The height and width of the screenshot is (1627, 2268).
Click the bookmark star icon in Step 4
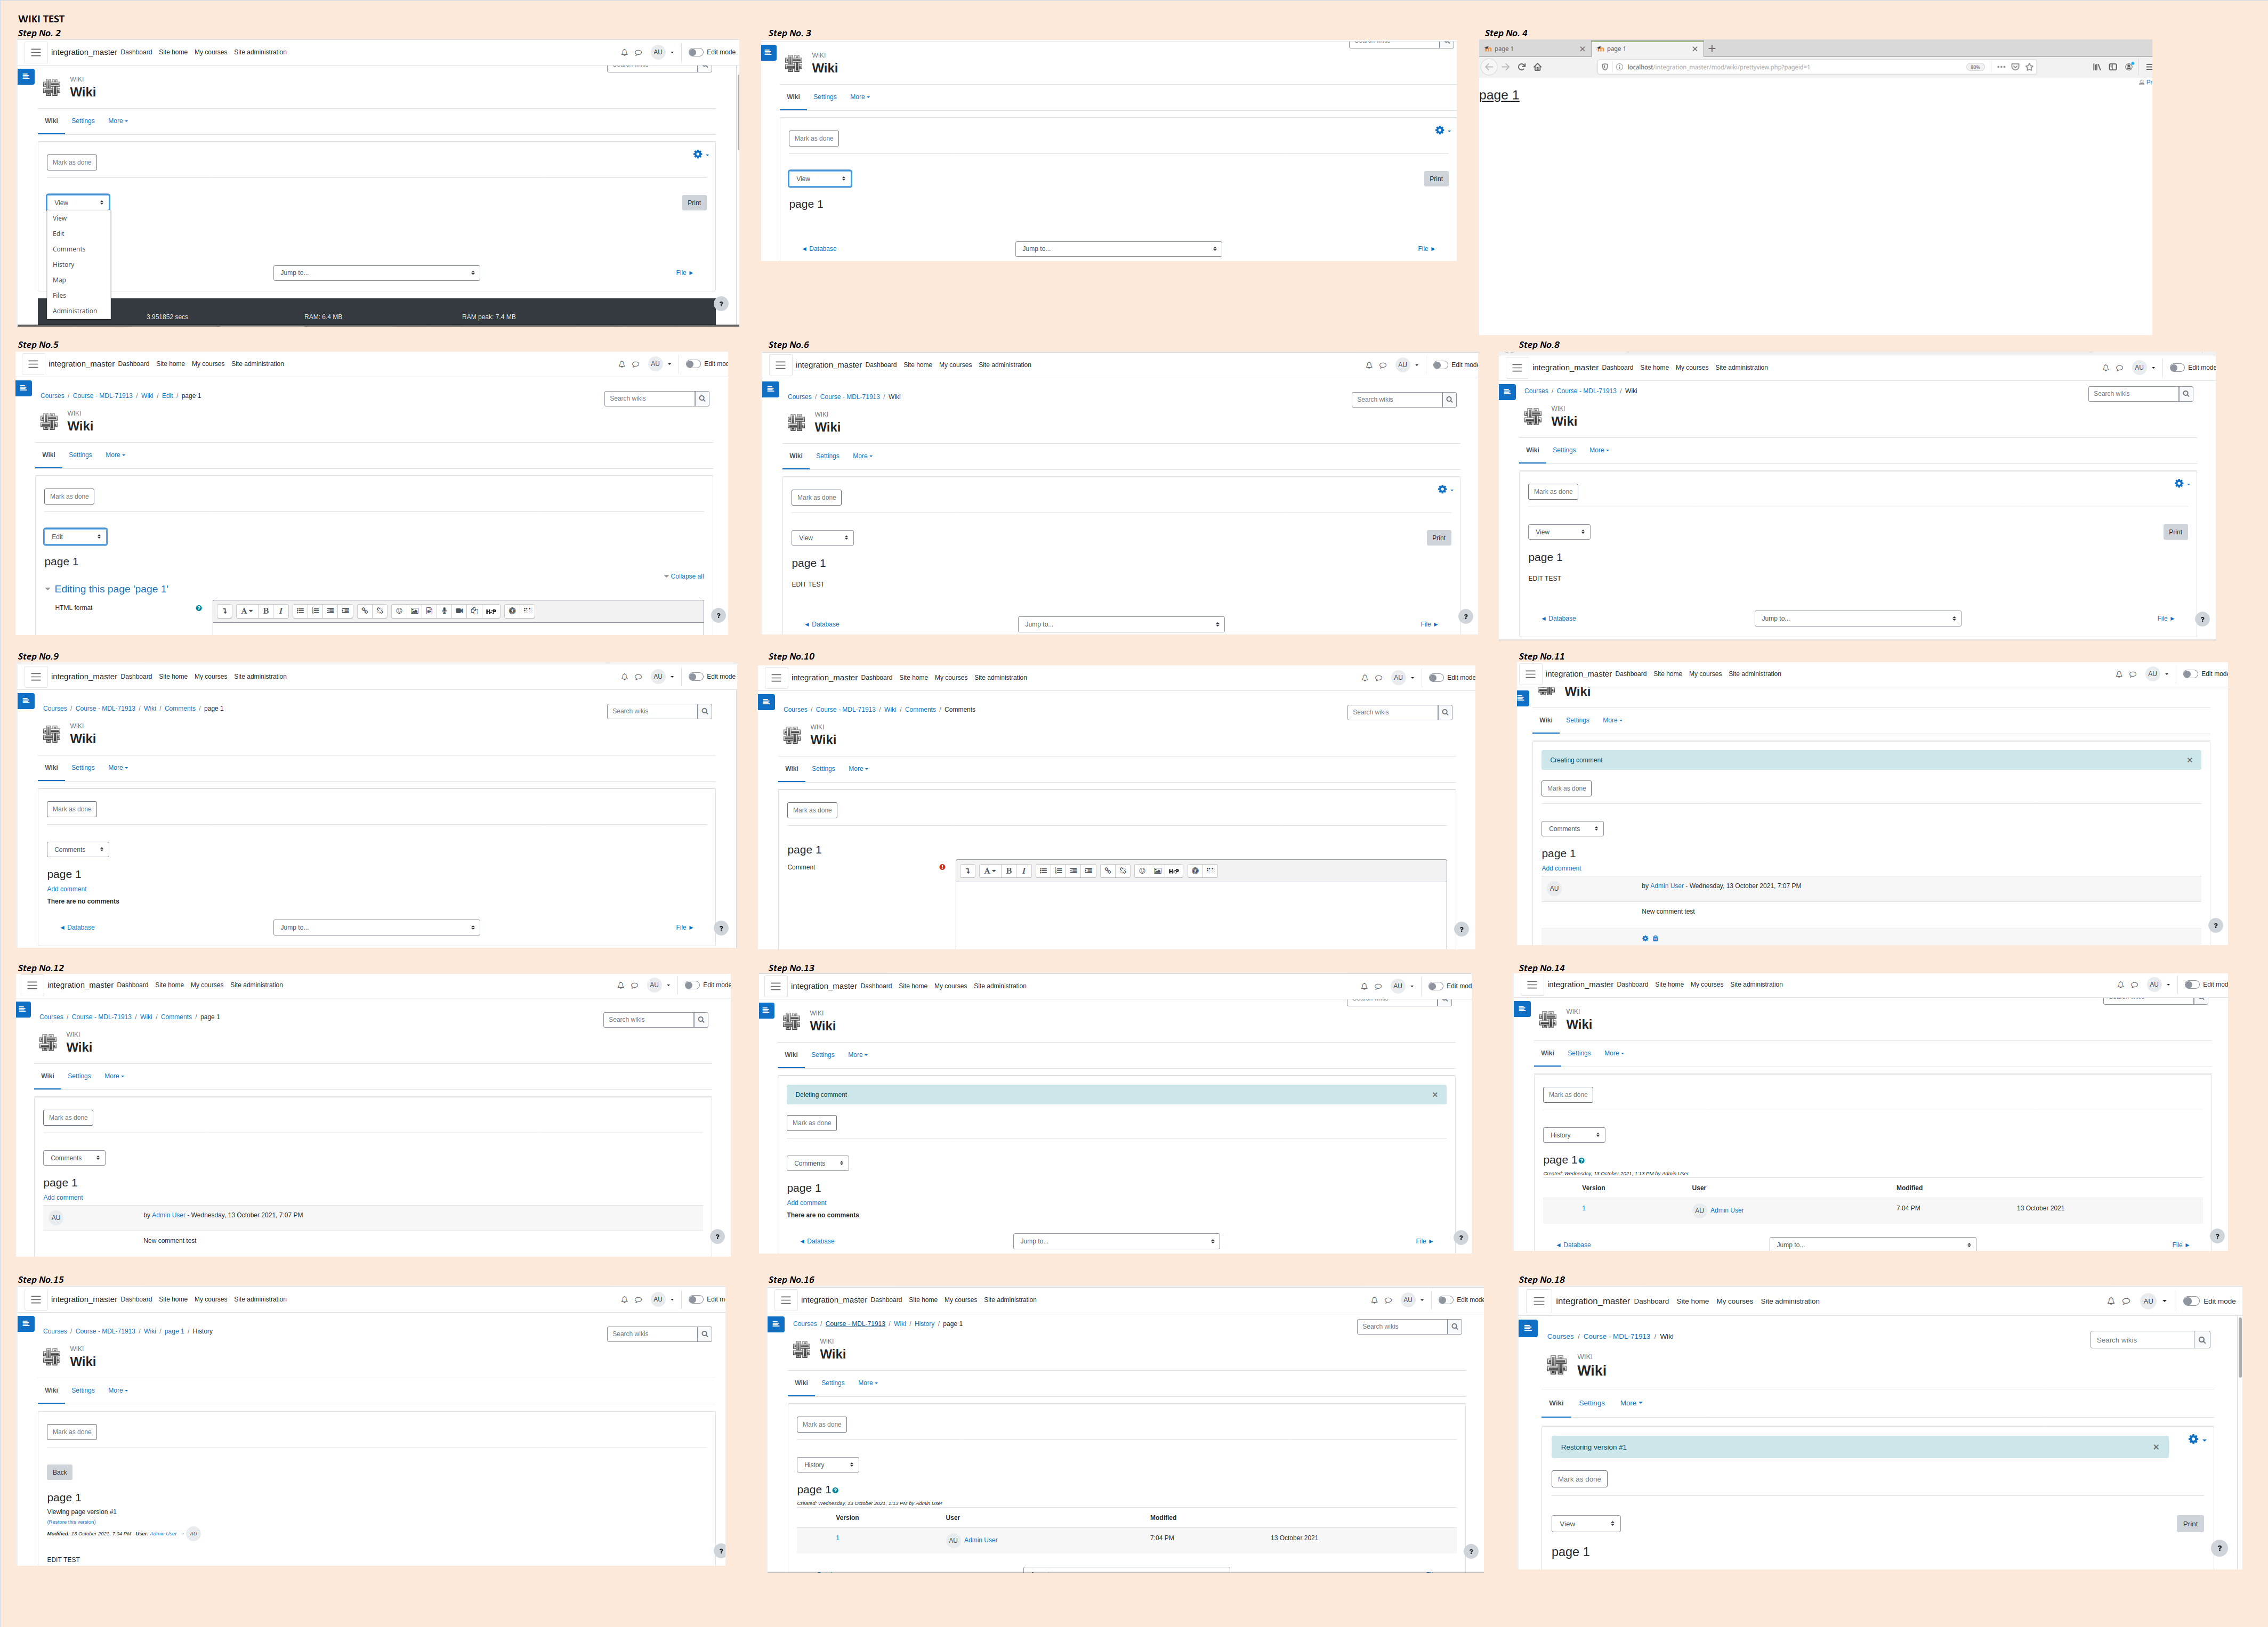2029,67
